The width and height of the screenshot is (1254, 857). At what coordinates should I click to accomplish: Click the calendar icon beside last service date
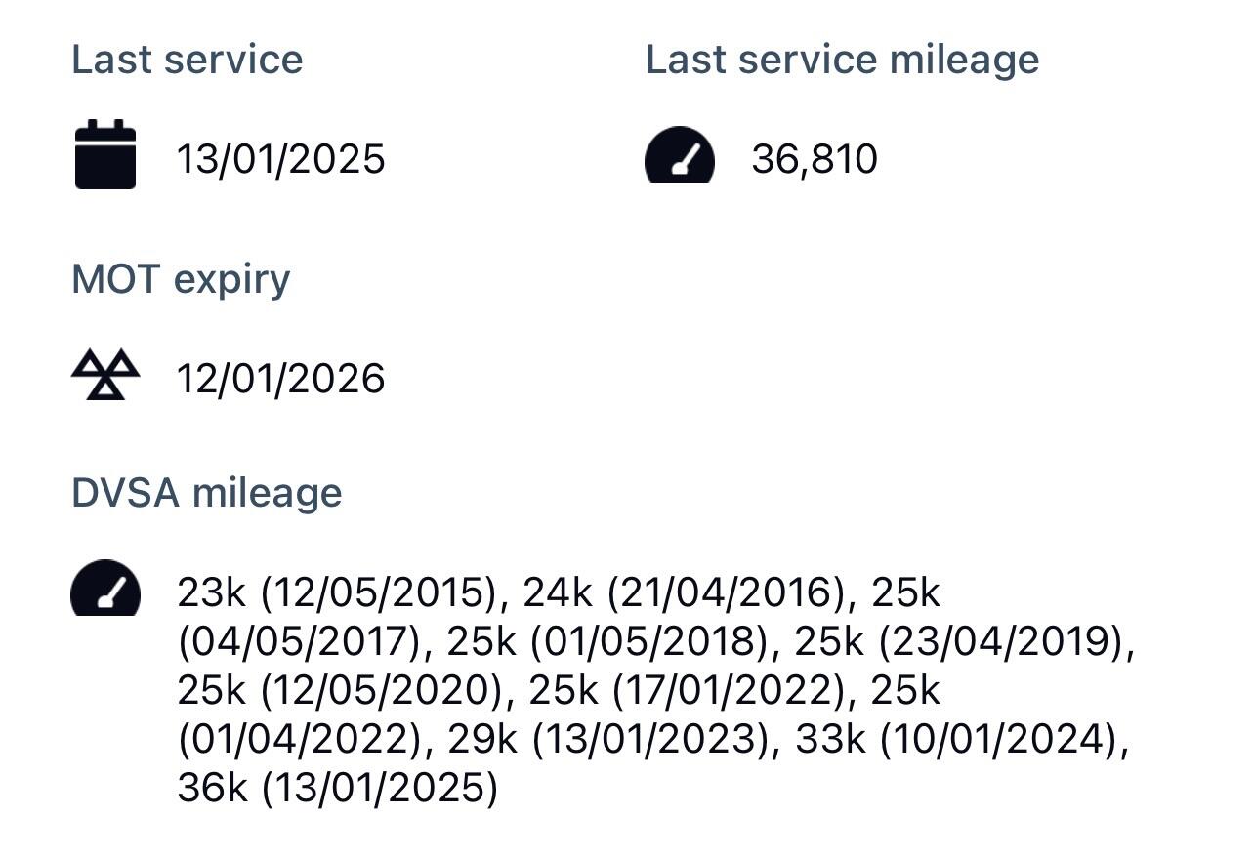(105, 154)
